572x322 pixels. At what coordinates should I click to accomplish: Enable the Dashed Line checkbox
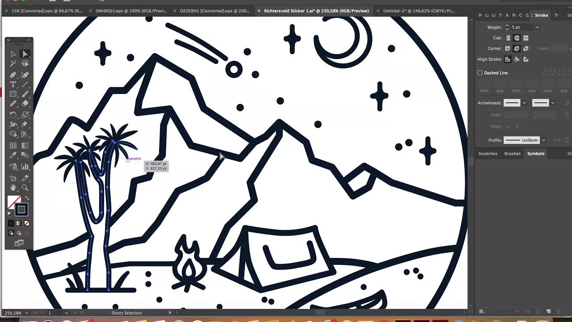coord(480,73)
